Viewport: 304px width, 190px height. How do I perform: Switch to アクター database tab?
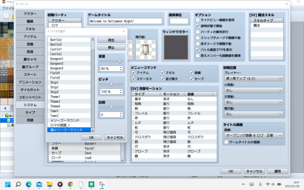coord(30,14)
